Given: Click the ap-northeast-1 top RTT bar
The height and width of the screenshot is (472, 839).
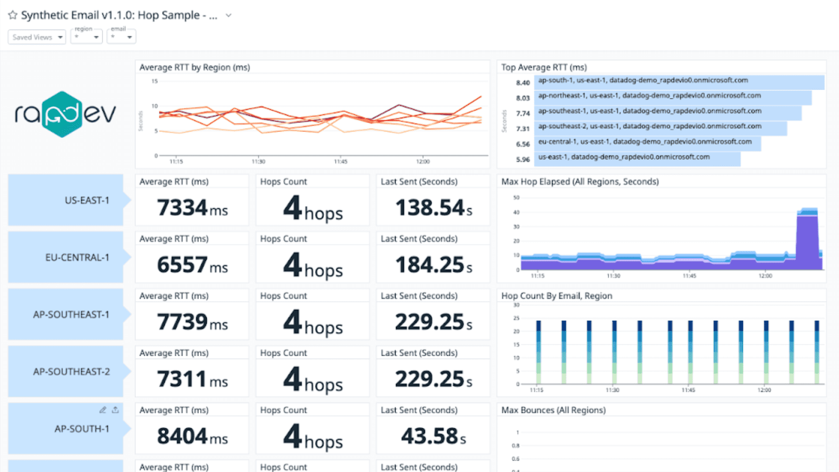Looking at the screenshot, I should coord(673,97).
